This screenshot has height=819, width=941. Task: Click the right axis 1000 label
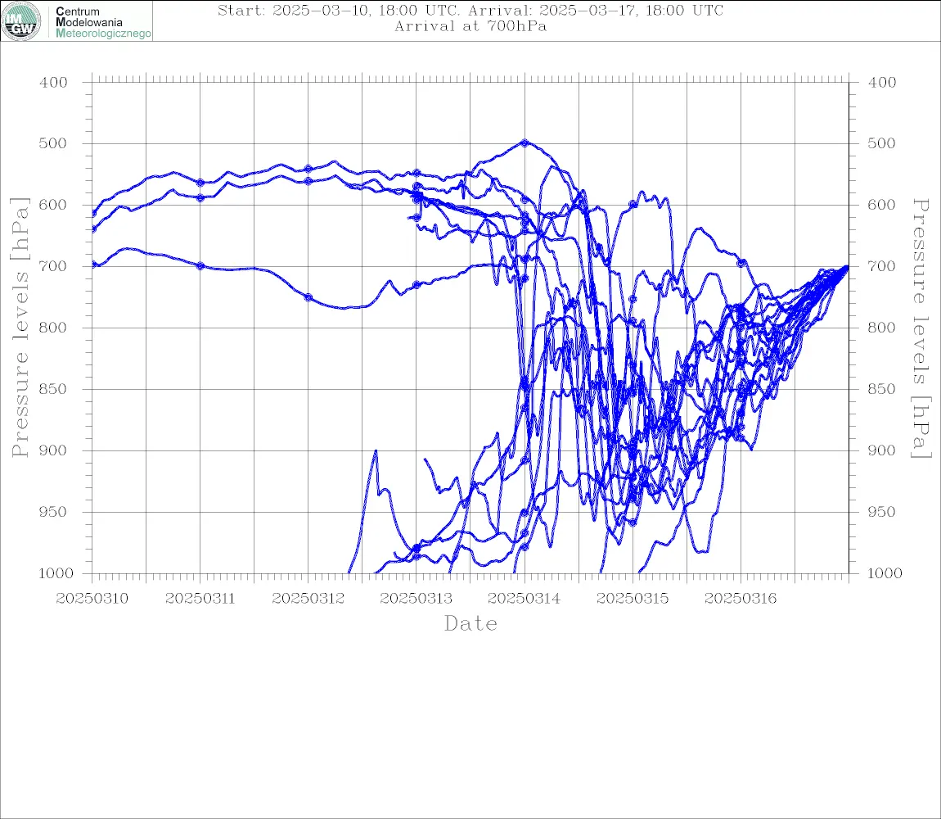[885, 573]
